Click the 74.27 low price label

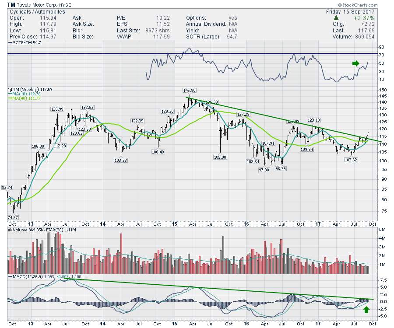(13, 218)
